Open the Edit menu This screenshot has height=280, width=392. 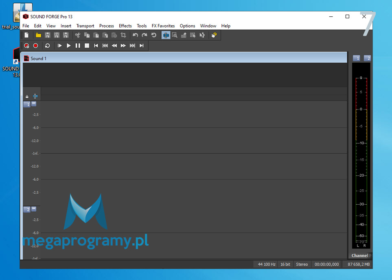click(x=38, y=26)
